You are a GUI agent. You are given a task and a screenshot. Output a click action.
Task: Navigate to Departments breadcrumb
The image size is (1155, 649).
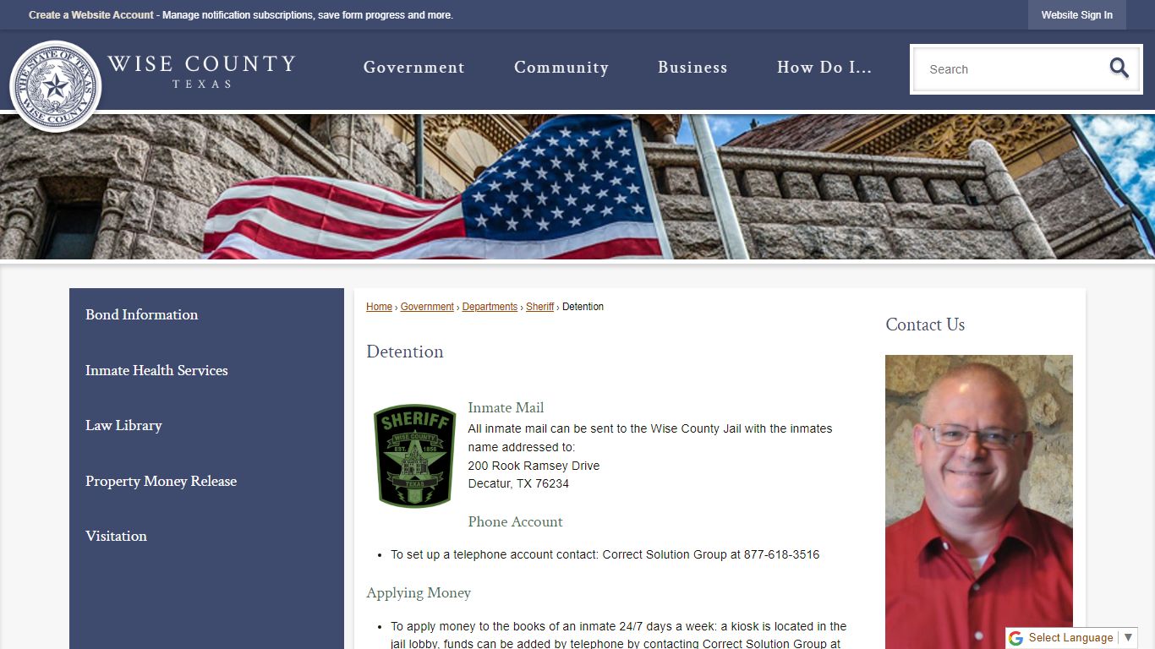[490, 307]
